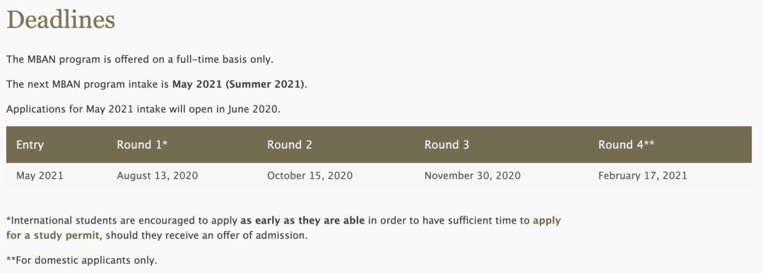This screenshot has width=763, height=273.
Task: Click the February 17, 2021 deadline cell
Action: [643, 175]
